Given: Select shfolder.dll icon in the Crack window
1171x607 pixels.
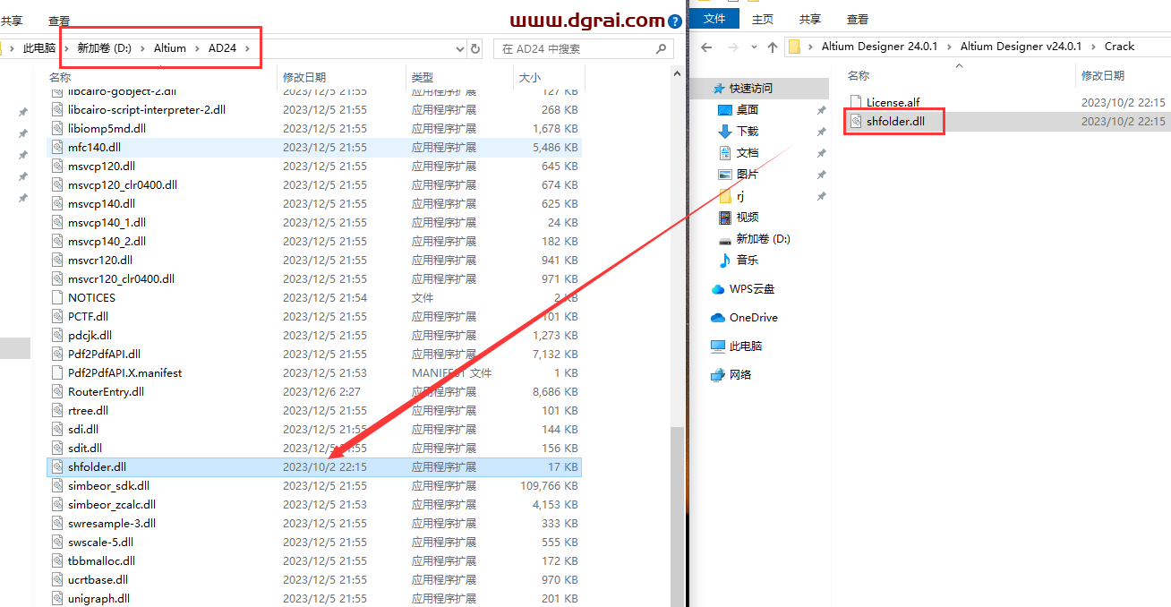Looking at the screenshot, I should click(855, 121).
